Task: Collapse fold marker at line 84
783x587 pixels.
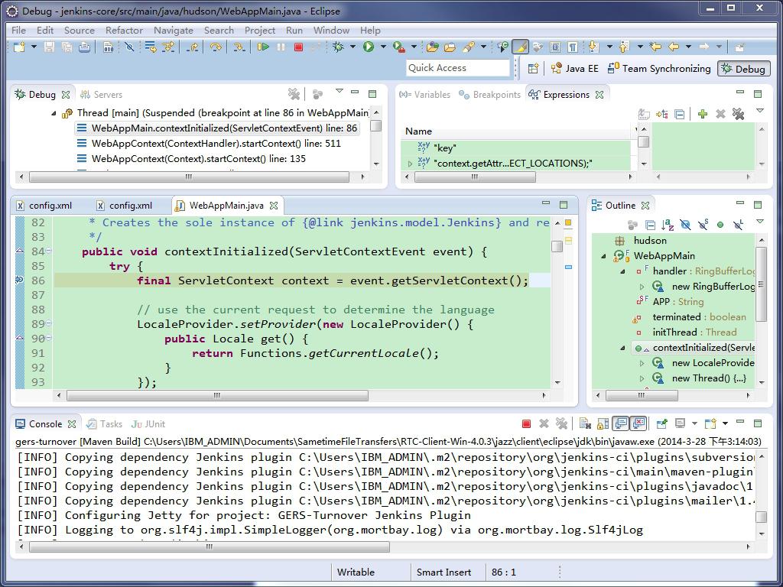Action: pyautogui.click(x=49, y=251)
